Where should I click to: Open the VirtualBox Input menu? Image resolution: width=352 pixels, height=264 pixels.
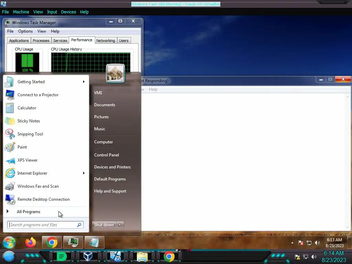tap(52, 12)
